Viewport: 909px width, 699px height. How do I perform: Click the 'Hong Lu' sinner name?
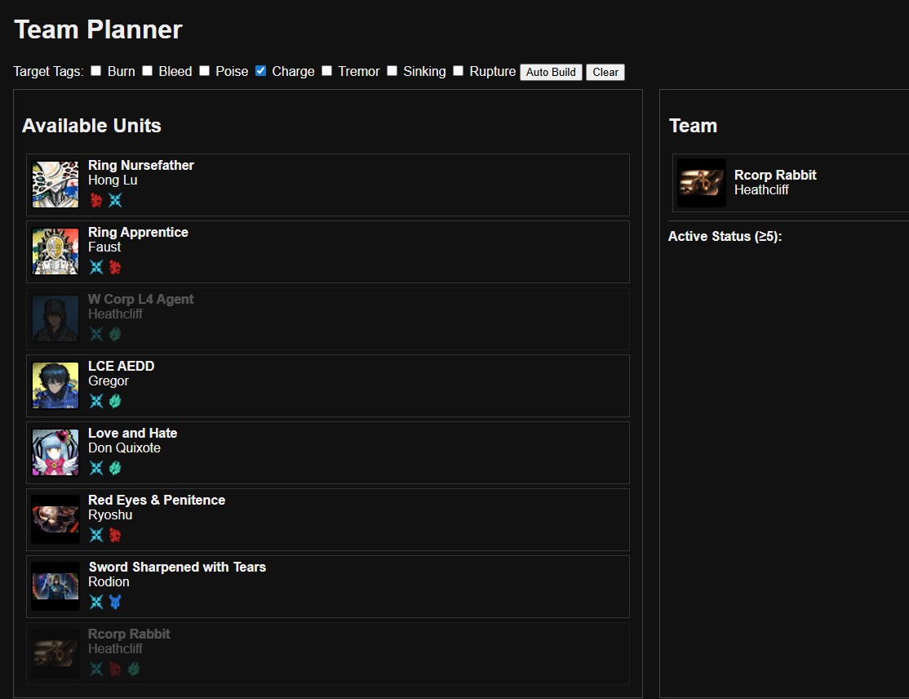113,180
